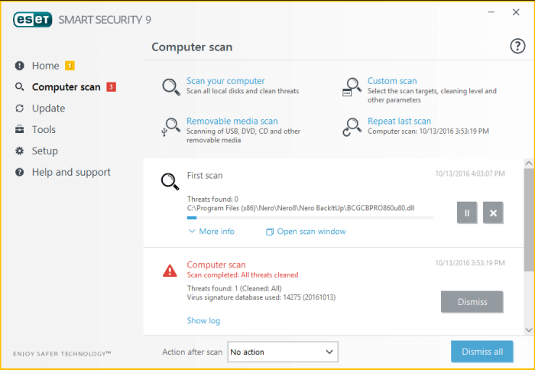The image size is (535, 370).
Task: Go to Home section
Action: 45,66
